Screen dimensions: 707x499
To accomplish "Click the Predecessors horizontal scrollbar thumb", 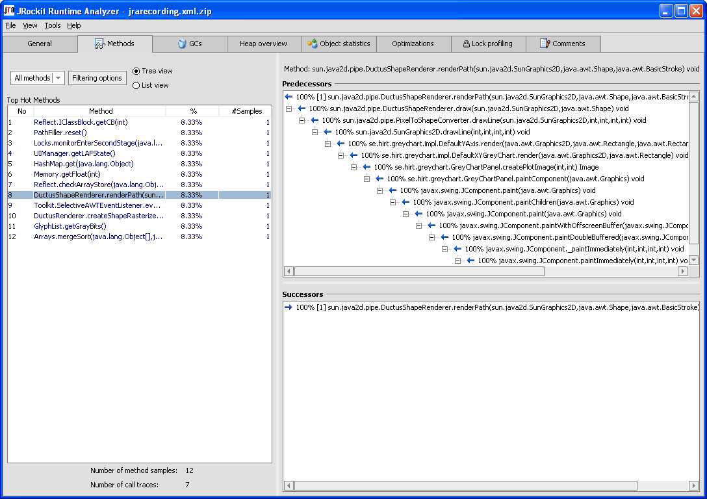I will pos(419,272).
